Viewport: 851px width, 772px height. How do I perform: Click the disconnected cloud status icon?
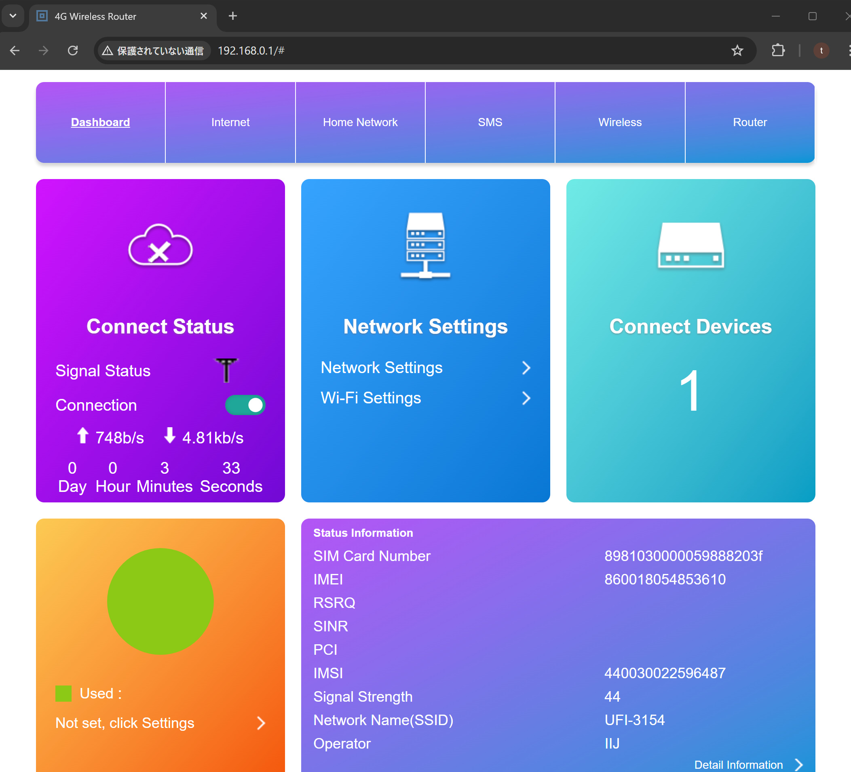click(x=160, y=245)
